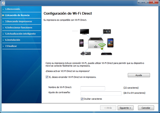Open the '5.Actualización inteligente' step

pos(20,34)
